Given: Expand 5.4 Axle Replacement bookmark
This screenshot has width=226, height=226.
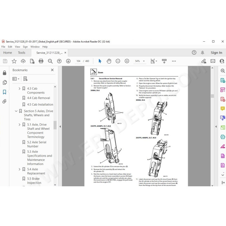Looking at the screenshot, I should (19, 169).
